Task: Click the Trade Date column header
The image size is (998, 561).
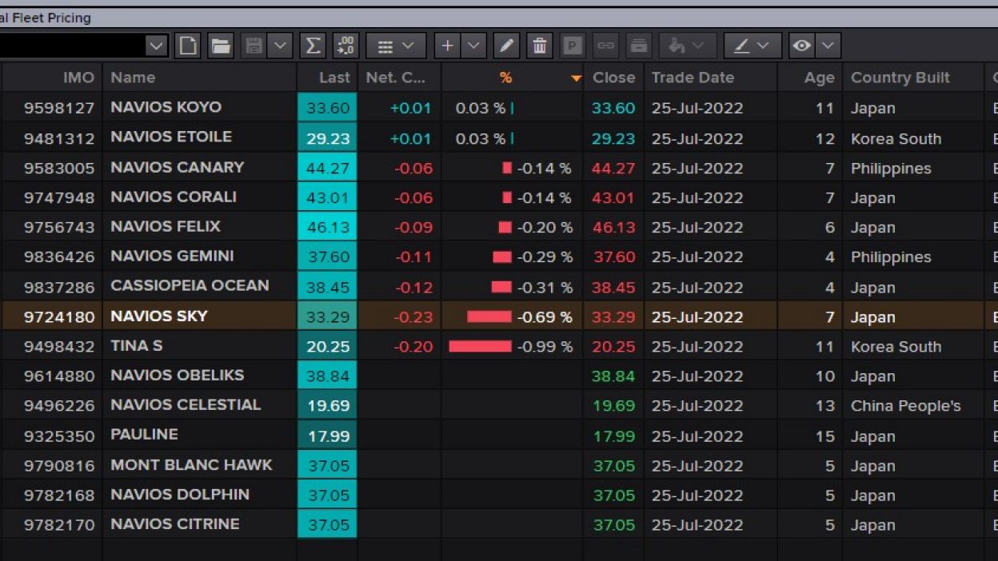Action: [692, 78]
